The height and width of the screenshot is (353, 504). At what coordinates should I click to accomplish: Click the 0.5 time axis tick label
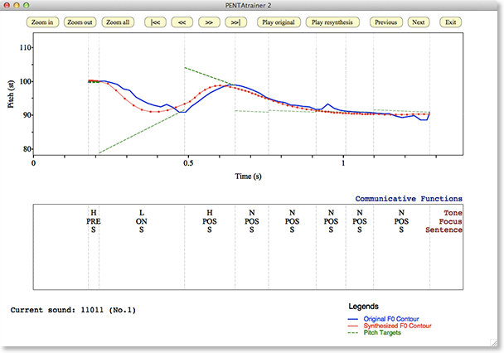point(188,163)
